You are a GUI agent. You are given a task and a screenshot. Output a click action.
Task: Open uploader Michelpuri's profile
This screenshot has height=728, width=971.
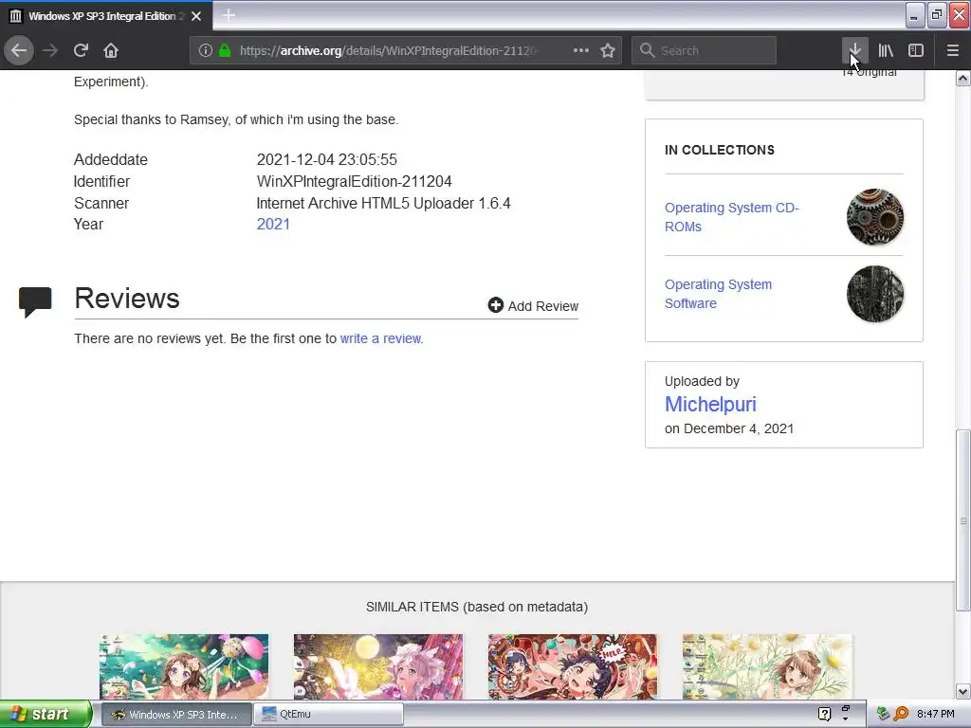(x=710, y=404)
